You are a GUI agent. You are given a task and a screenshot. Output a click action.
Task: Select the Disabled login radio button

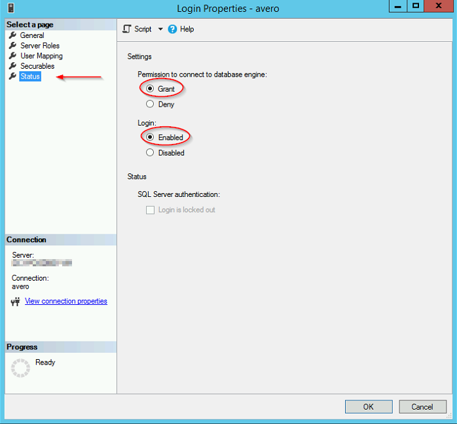click(x=150, y=152)
